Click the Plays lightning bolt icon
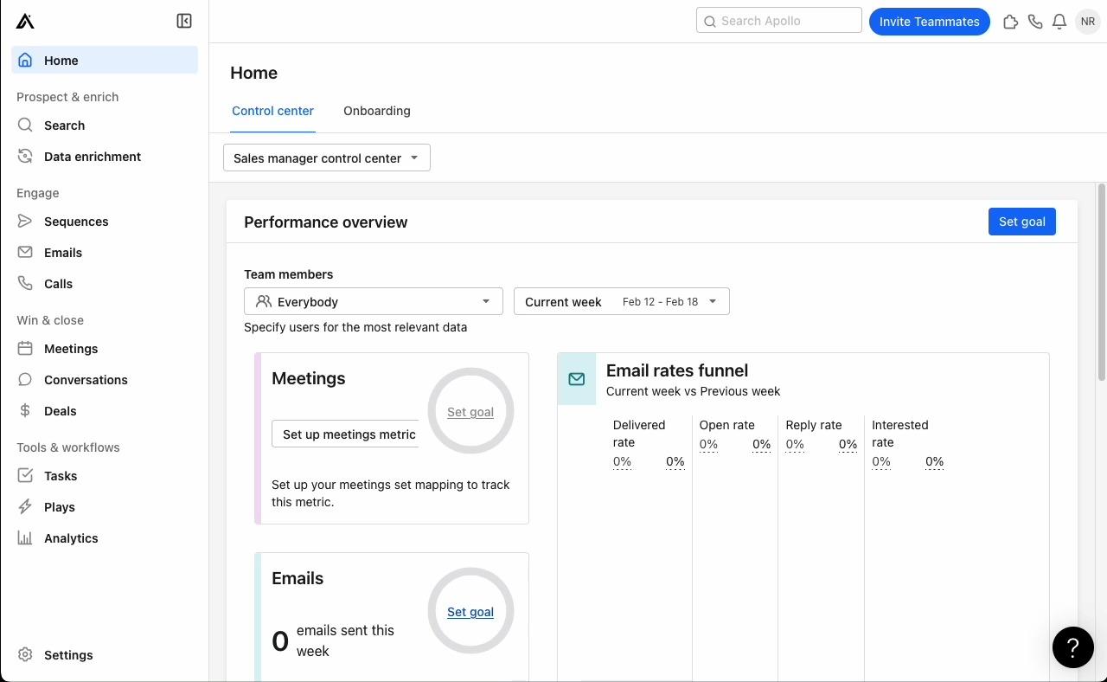Image resolution: width=1107 pixels, height=682 pixels. (x=25, y=506)
